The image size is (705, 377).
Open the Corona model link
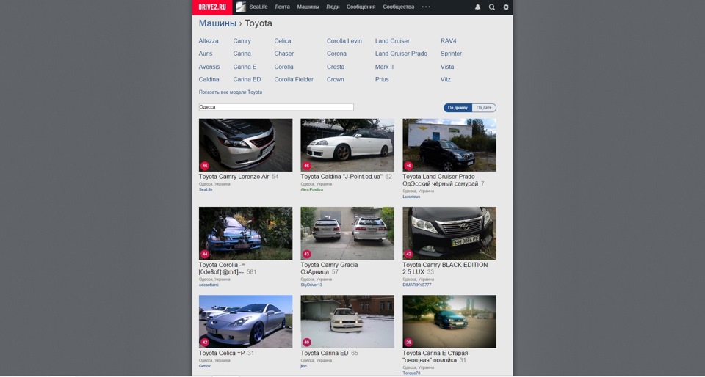click(x=336, y=54)
